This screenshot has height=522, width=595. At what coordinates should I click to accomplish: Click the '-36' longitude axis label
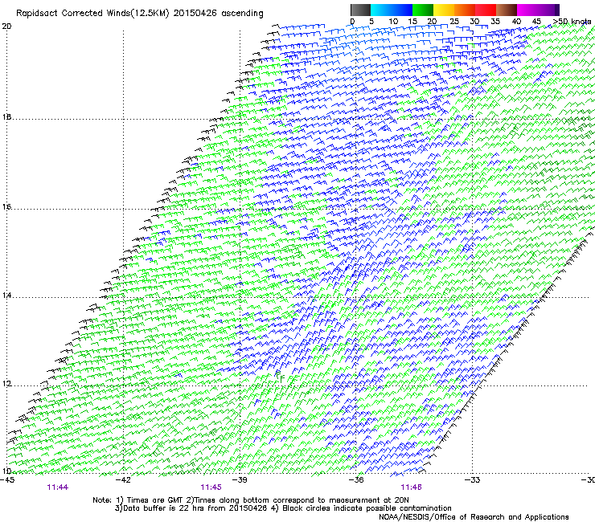356,480
